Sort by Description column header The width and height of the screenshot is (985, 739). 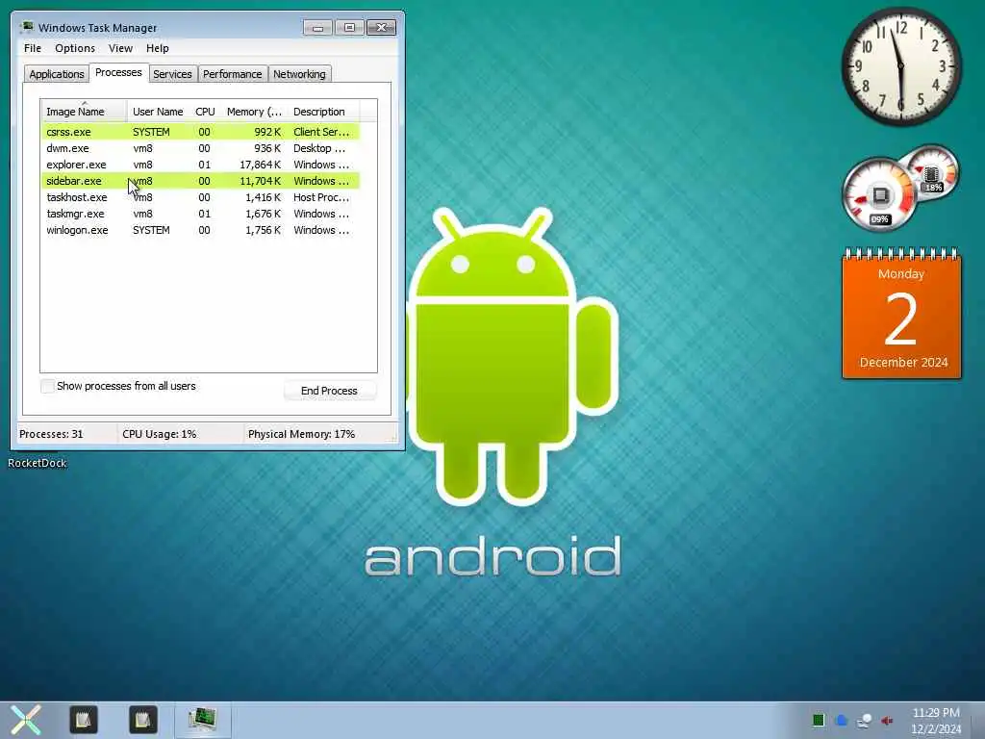tap(323, 112)
